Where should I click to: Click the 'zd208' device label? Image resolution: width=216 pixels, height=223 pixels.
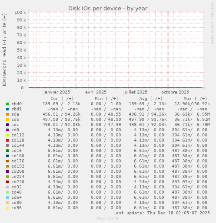18,171
